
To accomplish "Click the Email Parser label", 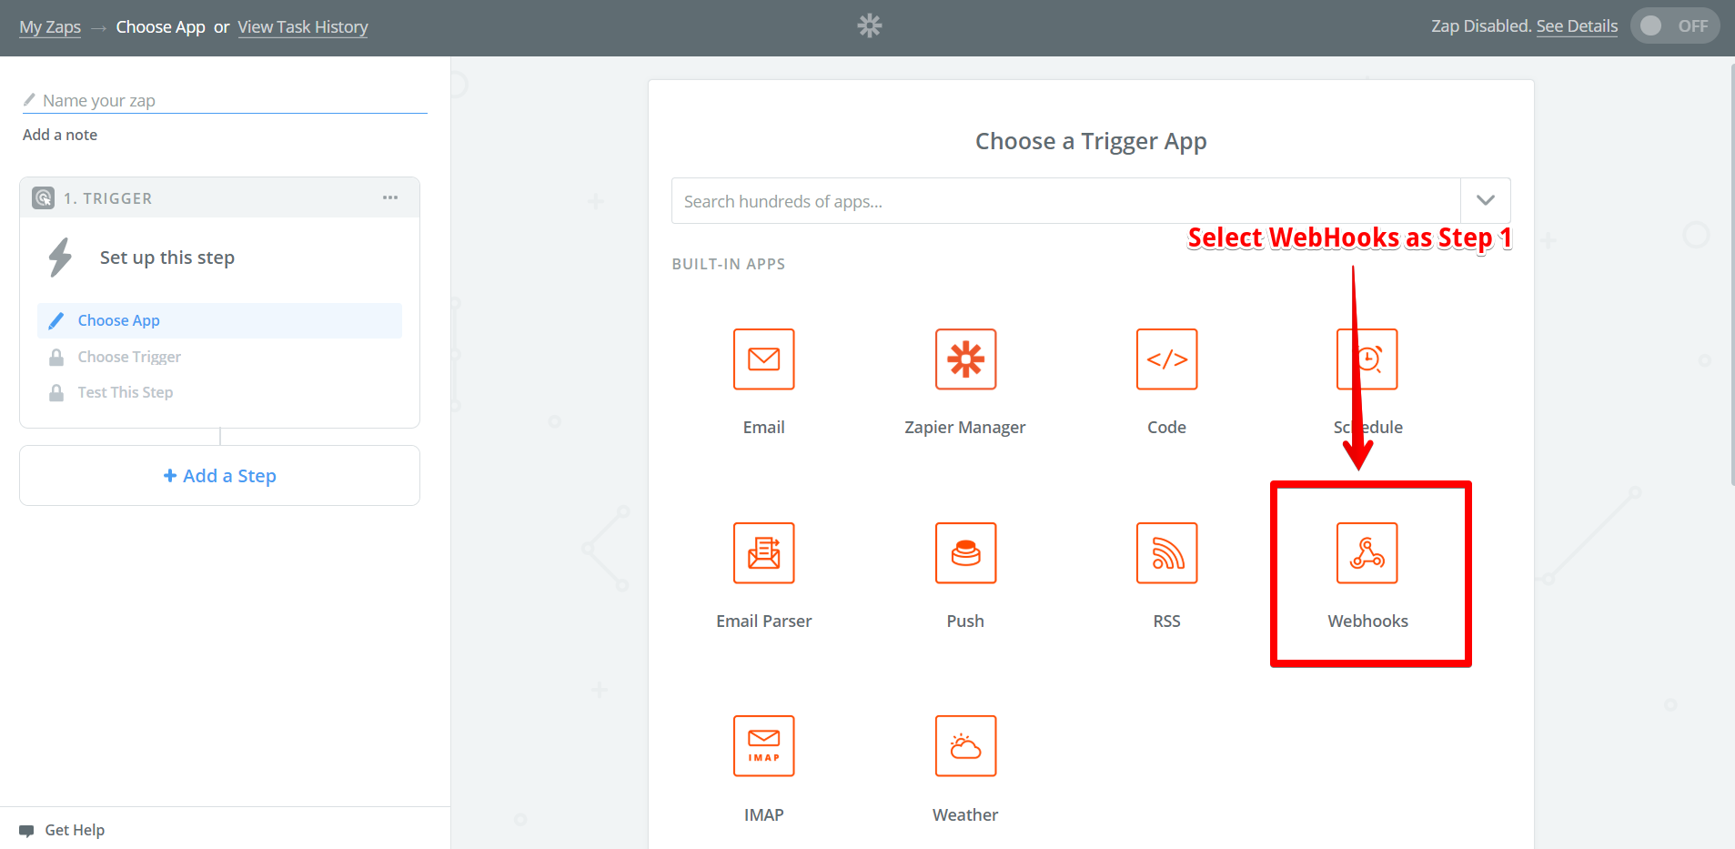I will [763, 621].
